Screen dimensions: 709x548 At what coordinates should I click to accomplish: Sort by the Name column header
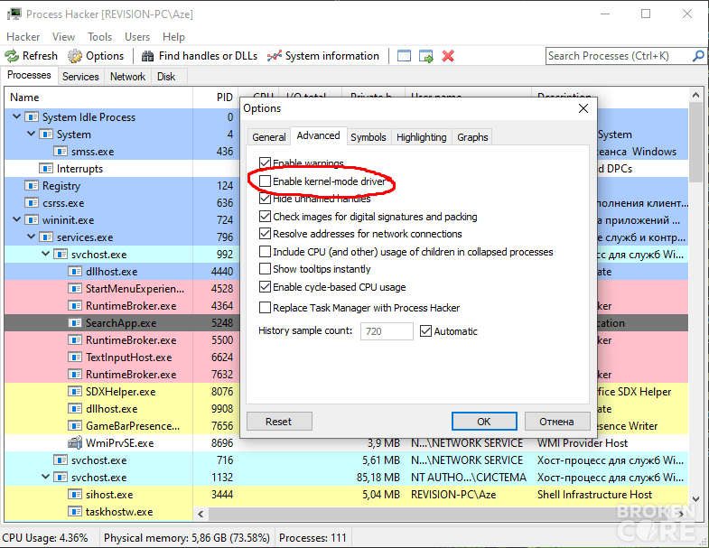[x=98, y=98]
